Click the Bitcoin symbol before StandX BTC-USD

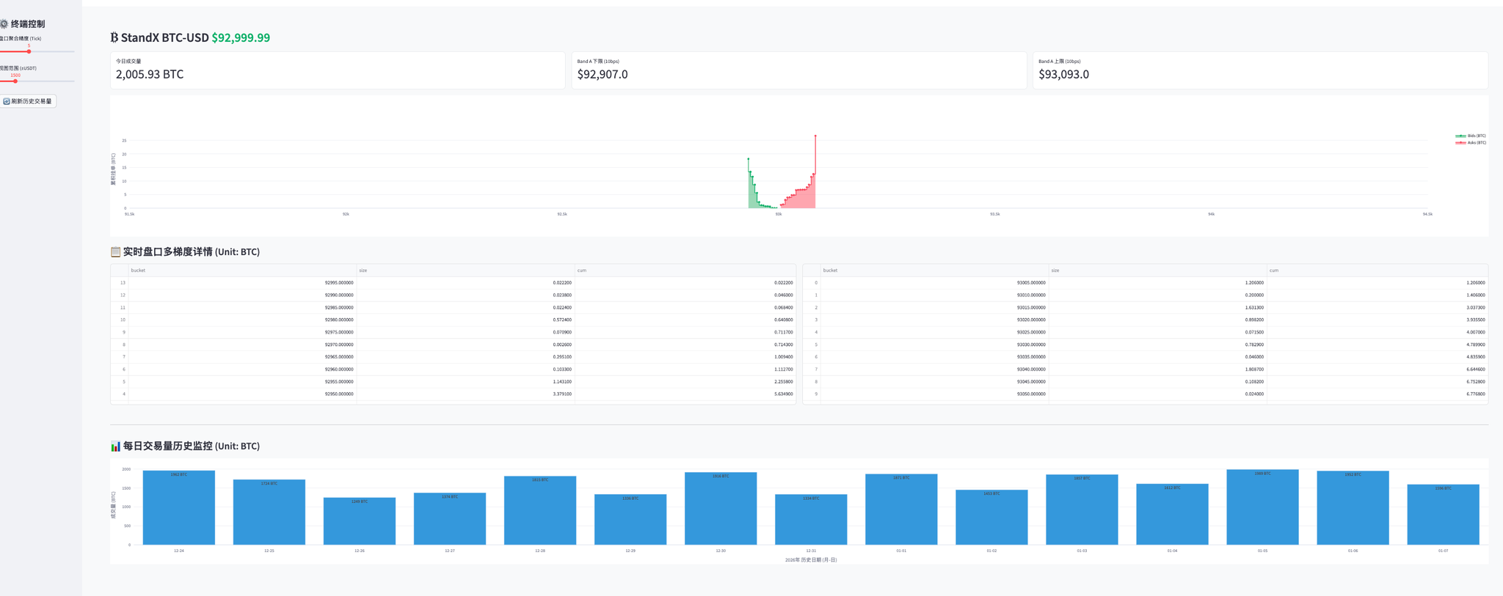click(114, 37)
